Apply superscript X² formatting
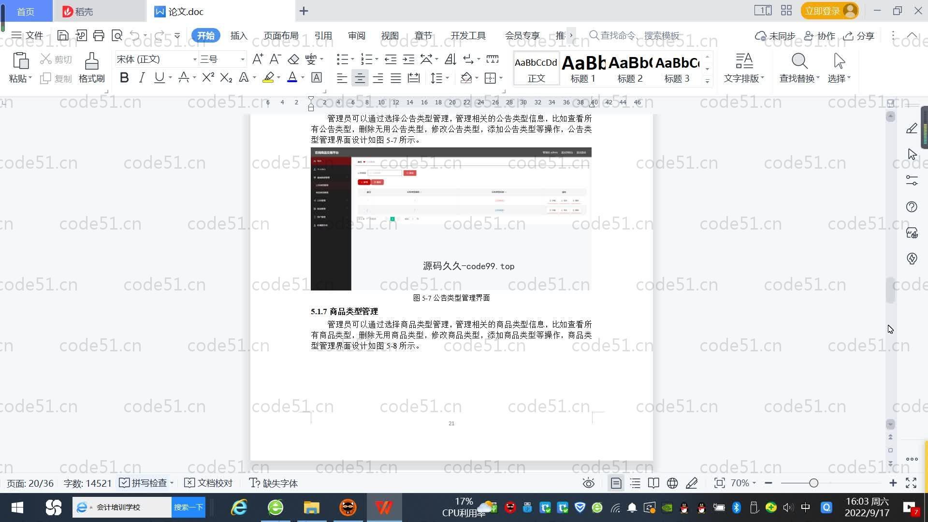The width and height of the screenshot is (928, 522). (x=208, y=77)
